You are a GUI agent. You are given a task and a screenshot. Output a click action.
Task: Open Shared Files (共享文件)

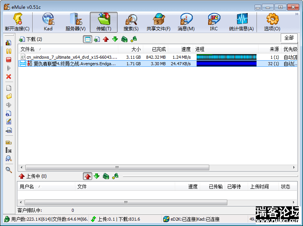pyautogui.click(x=159, y=22)
